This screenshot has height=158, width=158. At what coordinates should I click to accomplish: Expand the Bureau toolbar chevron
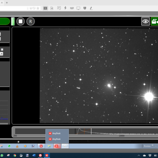152,145
